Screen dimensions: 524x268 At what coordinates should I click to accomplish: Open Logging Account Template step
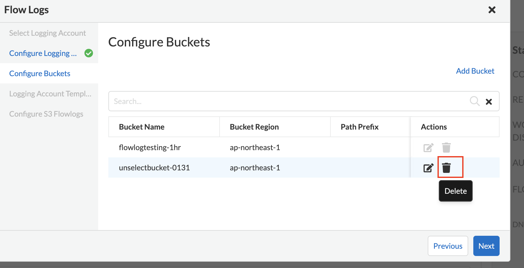[50, 94]
